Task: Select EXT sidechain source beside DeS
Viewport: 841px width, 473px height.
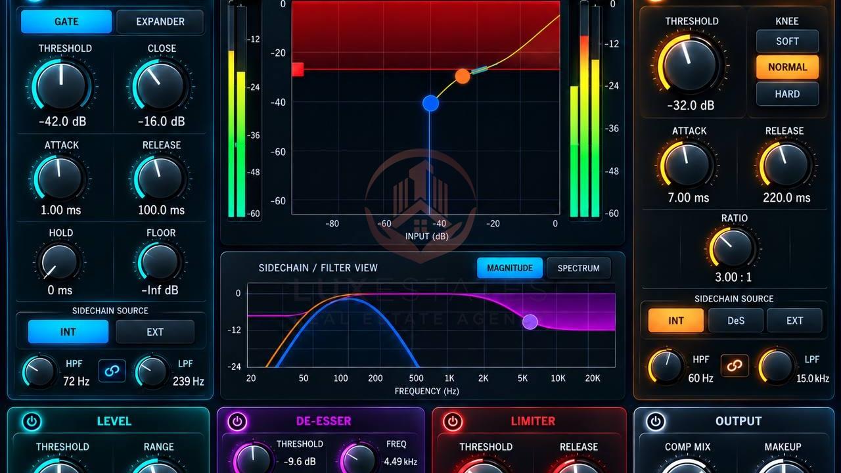Action: (x=795, y=321)
